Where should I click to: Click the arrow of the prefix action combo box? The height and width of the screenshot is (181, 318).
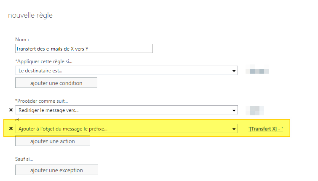point(234,128)
